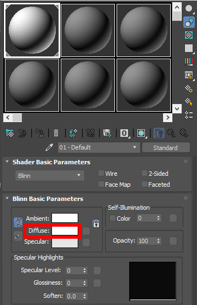197x305 pixels.
Task: Select the top right sample slot
Action: tap(144, 30)
